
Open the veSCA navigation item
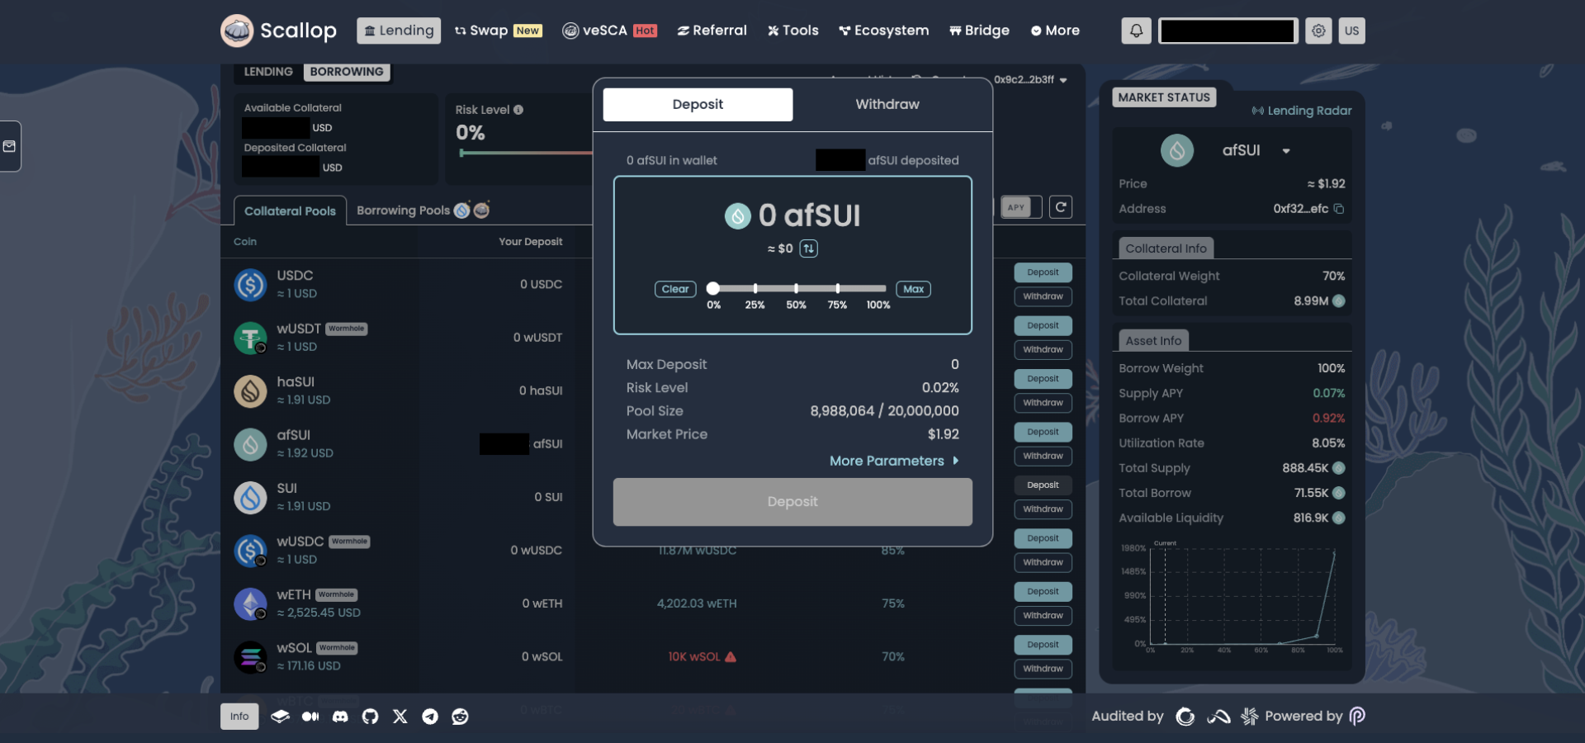[x=609, y=31]
